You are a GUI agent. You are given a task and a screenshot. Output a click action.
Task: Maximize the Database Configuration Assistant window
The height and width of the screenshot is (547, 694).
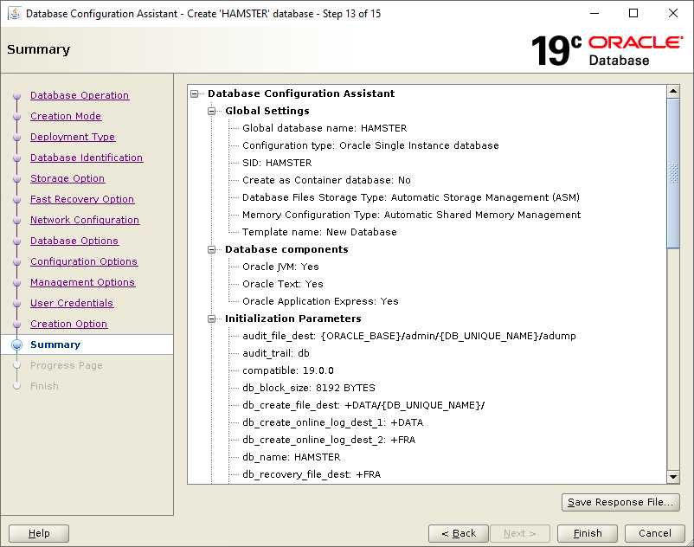point(633,13)
